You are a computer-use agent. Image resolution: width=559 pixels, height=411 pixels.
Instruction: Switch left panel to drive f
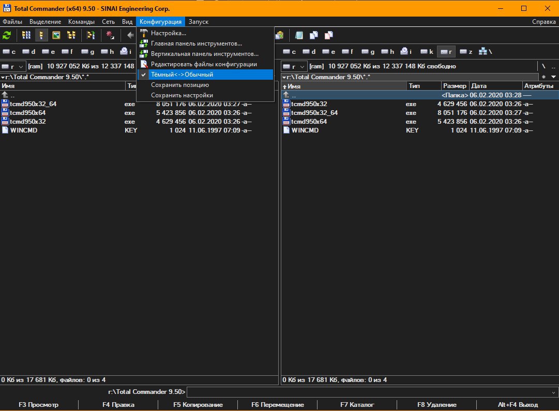tap(67, 52)
